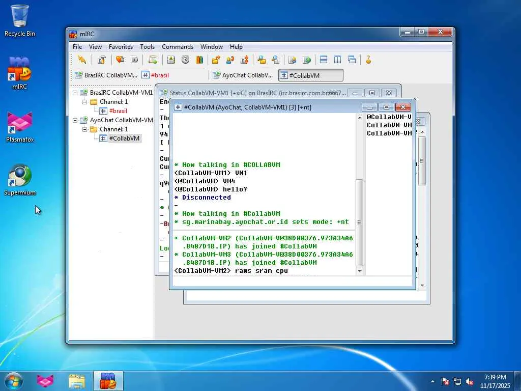Viewport: 521px width, 391px height.
Task: Select @CollabVM-V user in nicklist
Action: coord(389,117)
